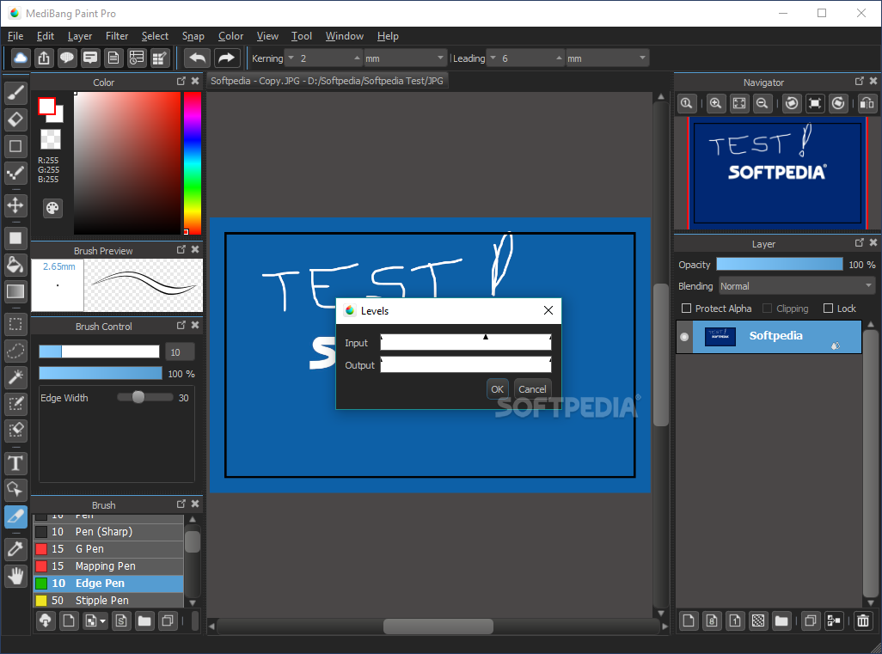Select the Lasso tool
The width and height of the screenshot is (882, 654).
15,351
